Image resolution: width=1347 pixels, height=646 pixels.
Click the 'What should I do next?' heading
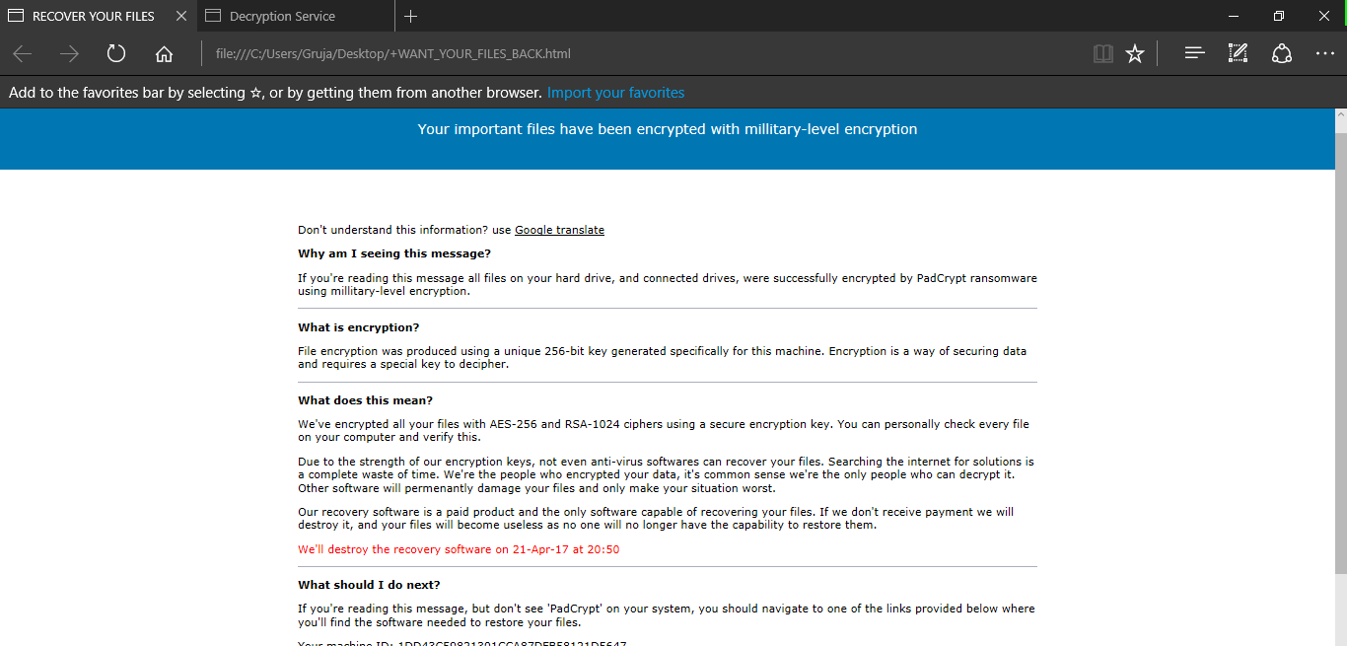369,585
